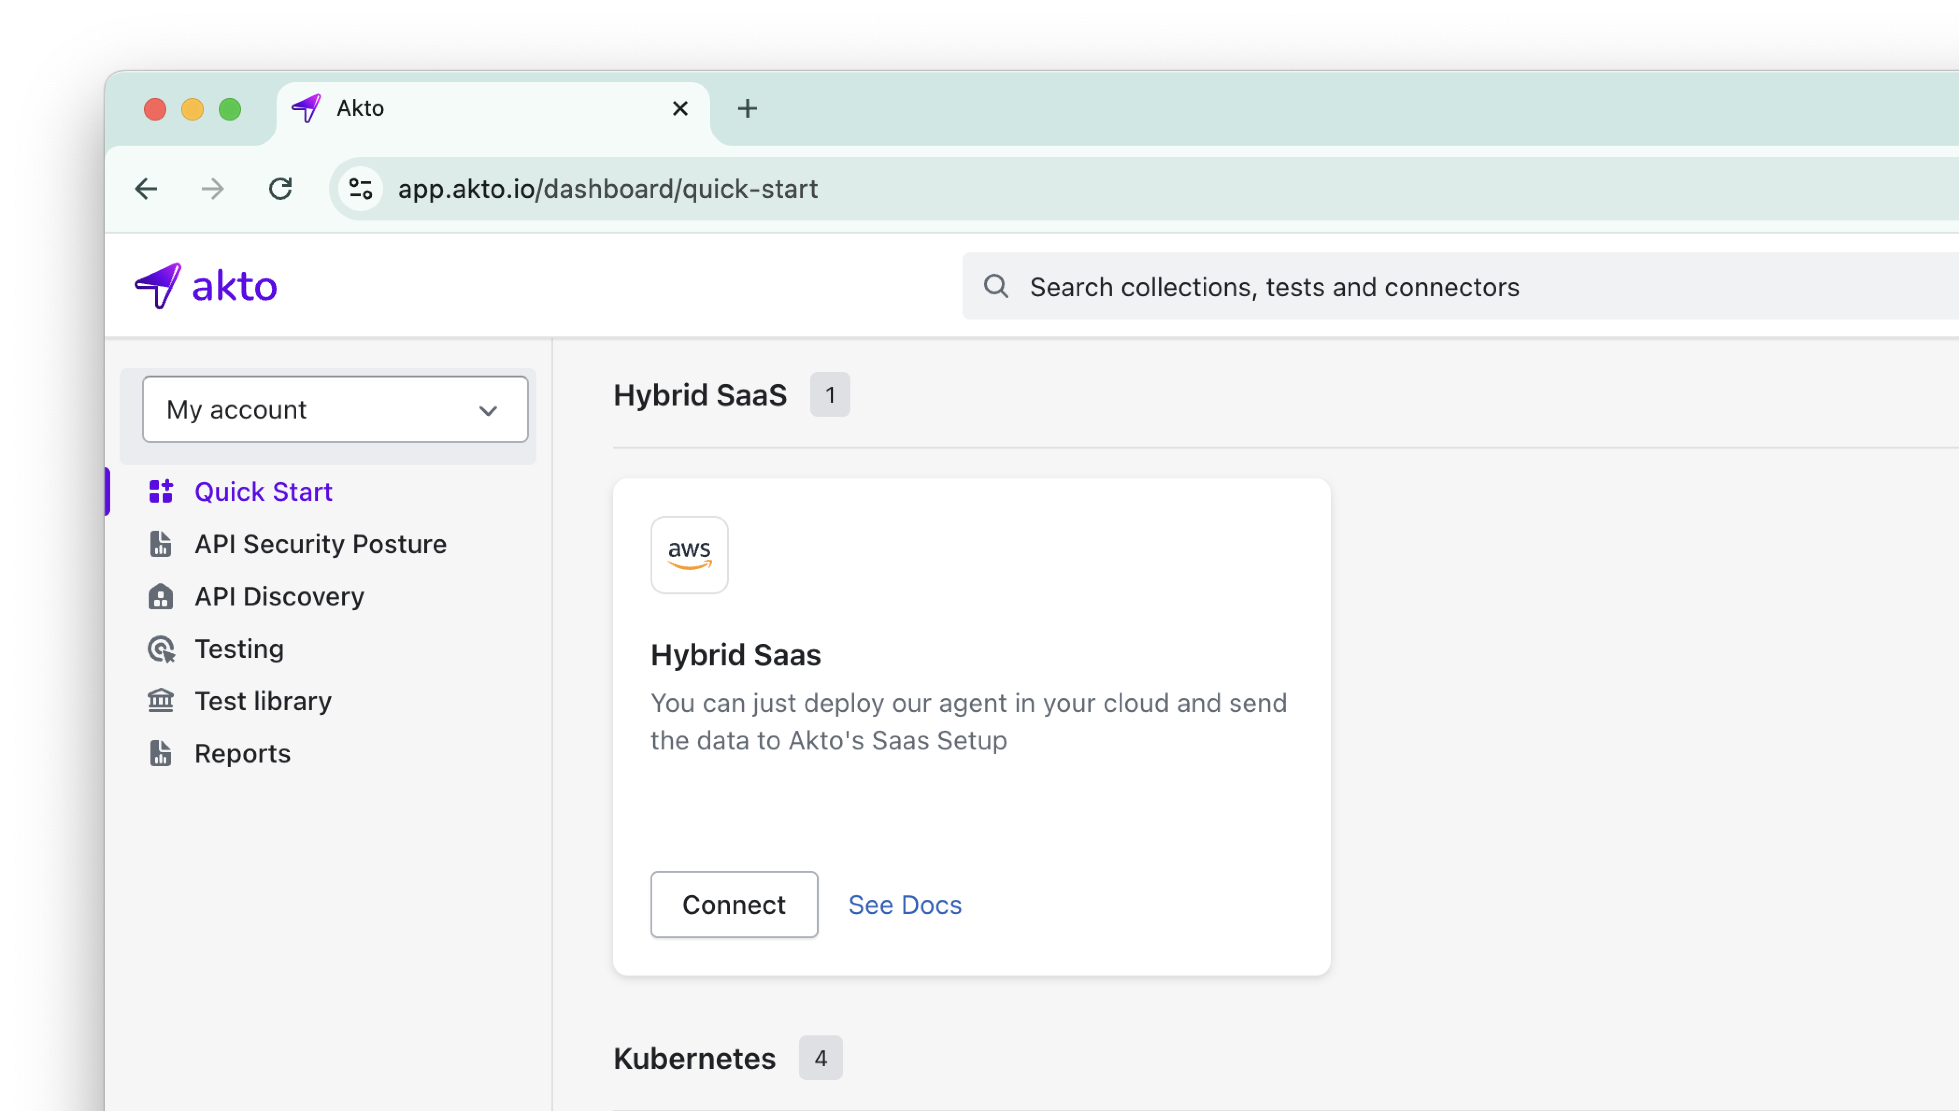The height and width of the screenshot is (1111, 1959).
Task: Click the API Discovery sidebar icon
Action: 160,596
